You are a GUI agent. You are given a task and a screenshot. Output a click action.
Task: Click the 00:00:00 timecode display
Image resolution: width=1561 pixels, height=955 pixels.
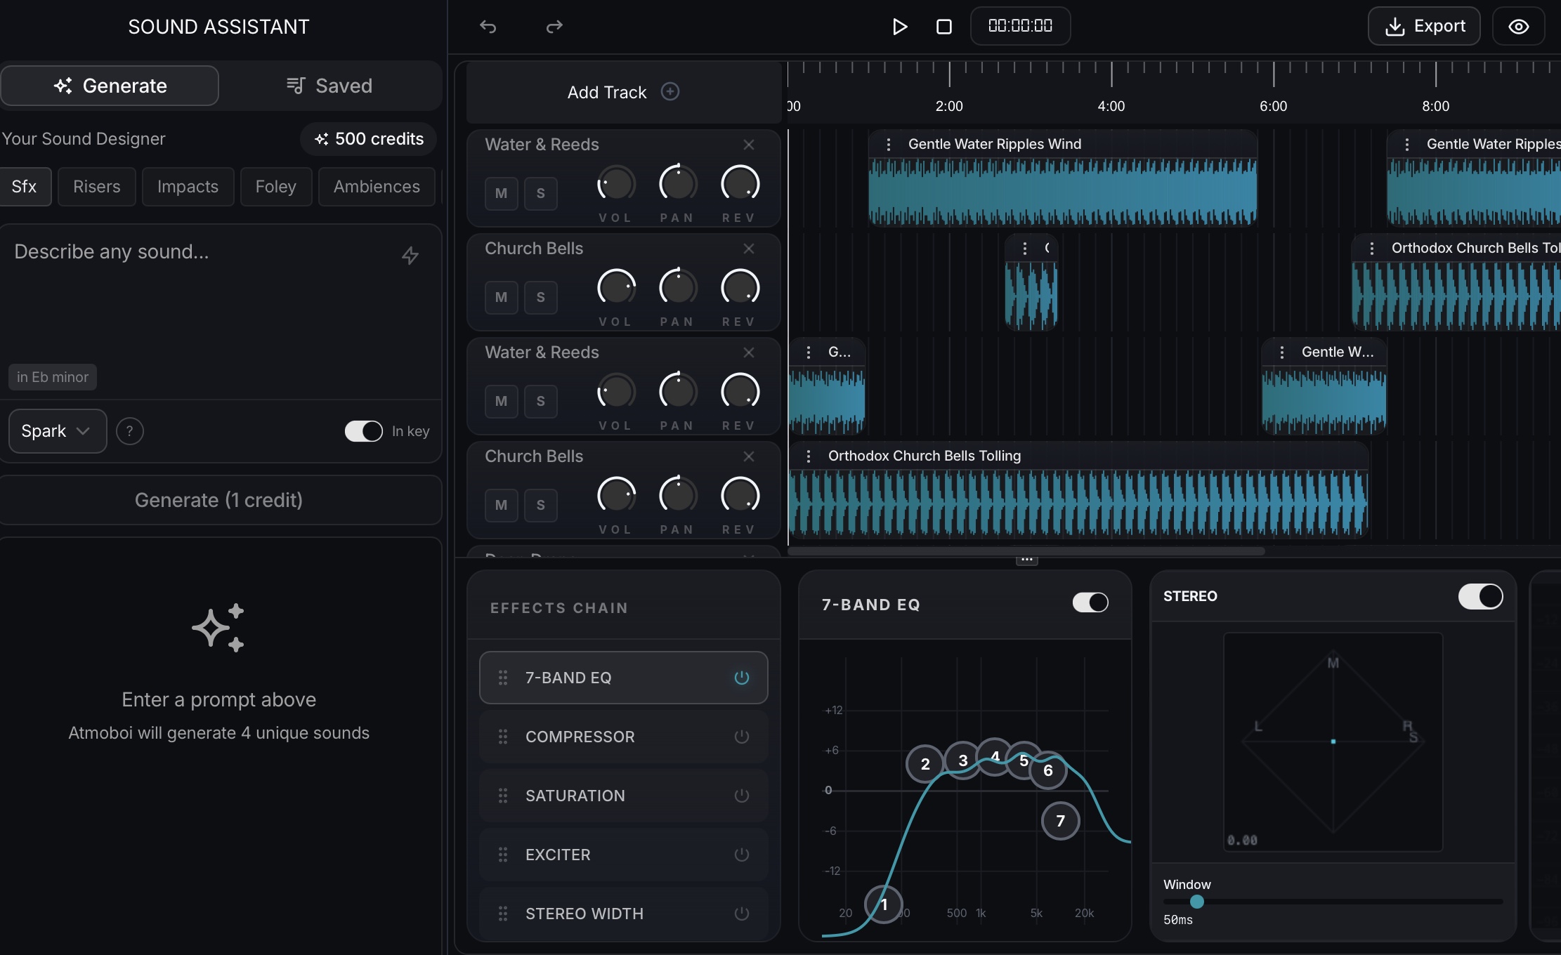1020,27
